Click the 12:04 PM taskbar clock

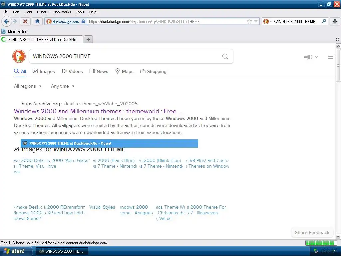pyautogui.click(x=329, y=251)
